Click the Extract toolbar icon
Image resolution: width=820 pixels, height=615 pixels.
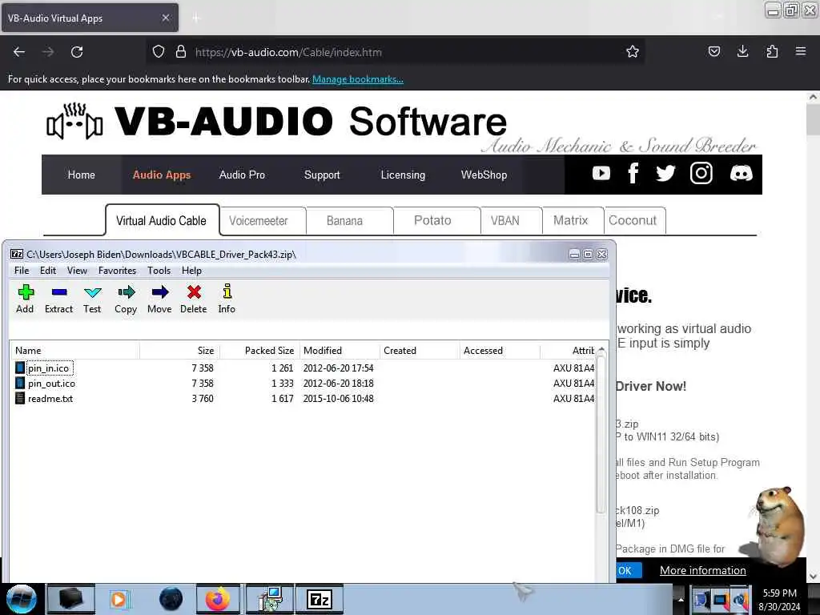coord(58,299)
